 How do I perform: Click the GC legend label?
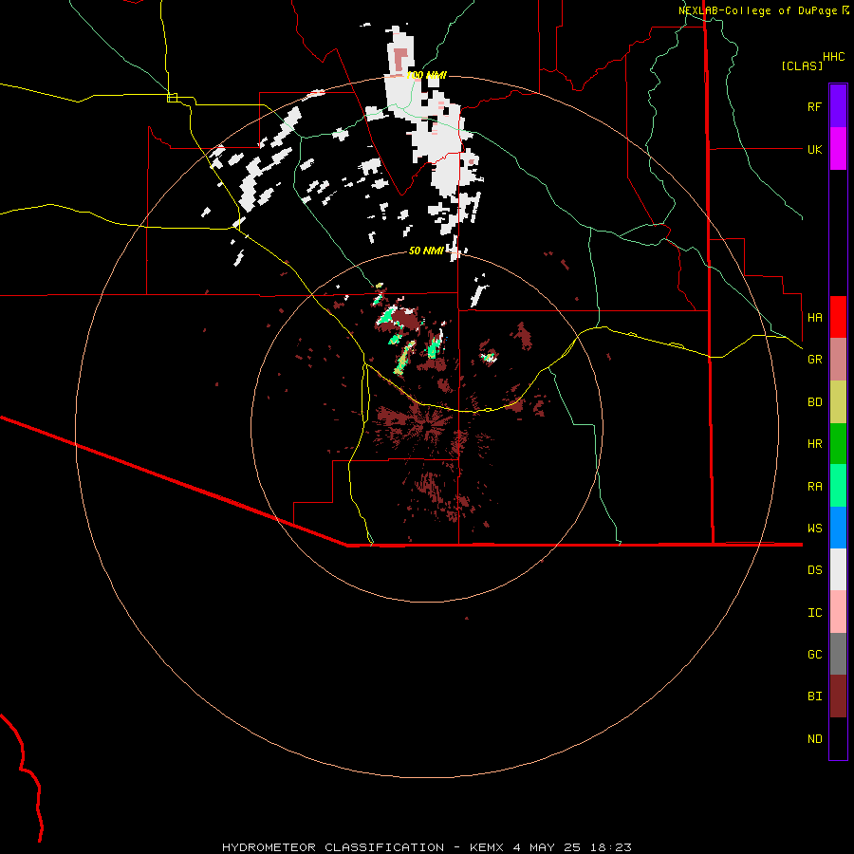coord(814,654)
